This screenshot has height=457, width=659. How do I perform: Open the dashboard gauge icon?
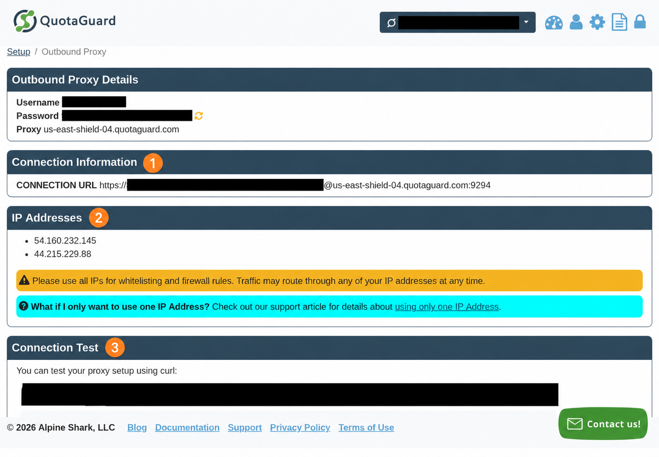click(553, 22)
